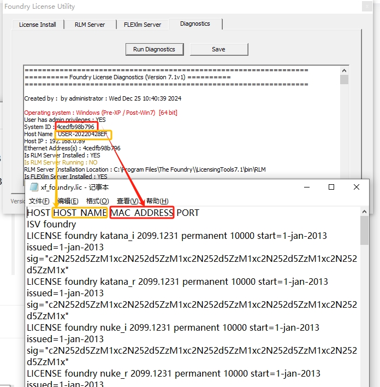Click the 'LICENSE foundry nuke_r' line
Screen dimensions: 380x387
[174, 373]
